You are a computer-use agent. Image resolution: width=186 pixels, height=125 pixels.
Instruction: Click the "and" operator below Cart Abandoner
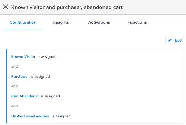pos(14,106)
